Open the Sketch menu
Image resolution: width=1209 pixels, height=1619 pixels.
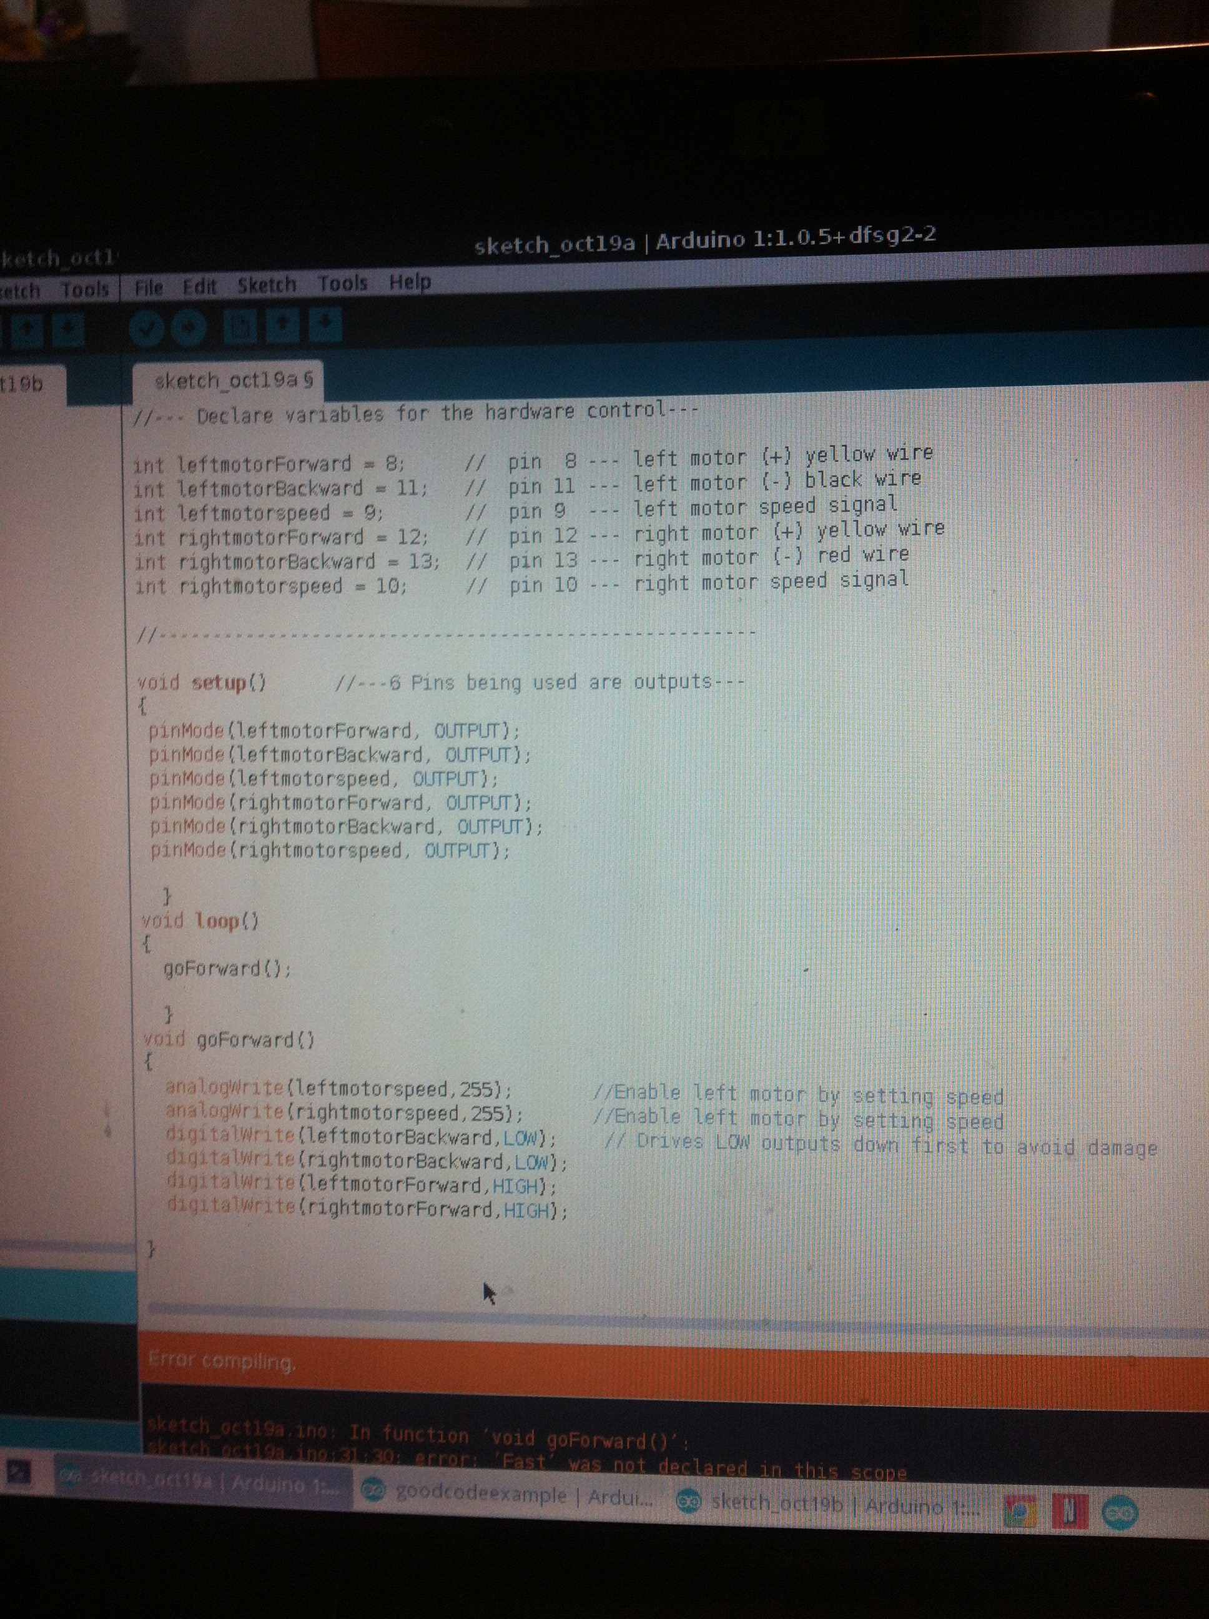click(x=267, y=285)
